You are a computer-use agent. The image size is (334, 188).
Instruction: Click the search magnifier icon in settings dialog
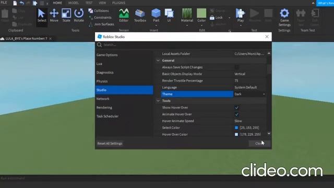tap(99, 44)
